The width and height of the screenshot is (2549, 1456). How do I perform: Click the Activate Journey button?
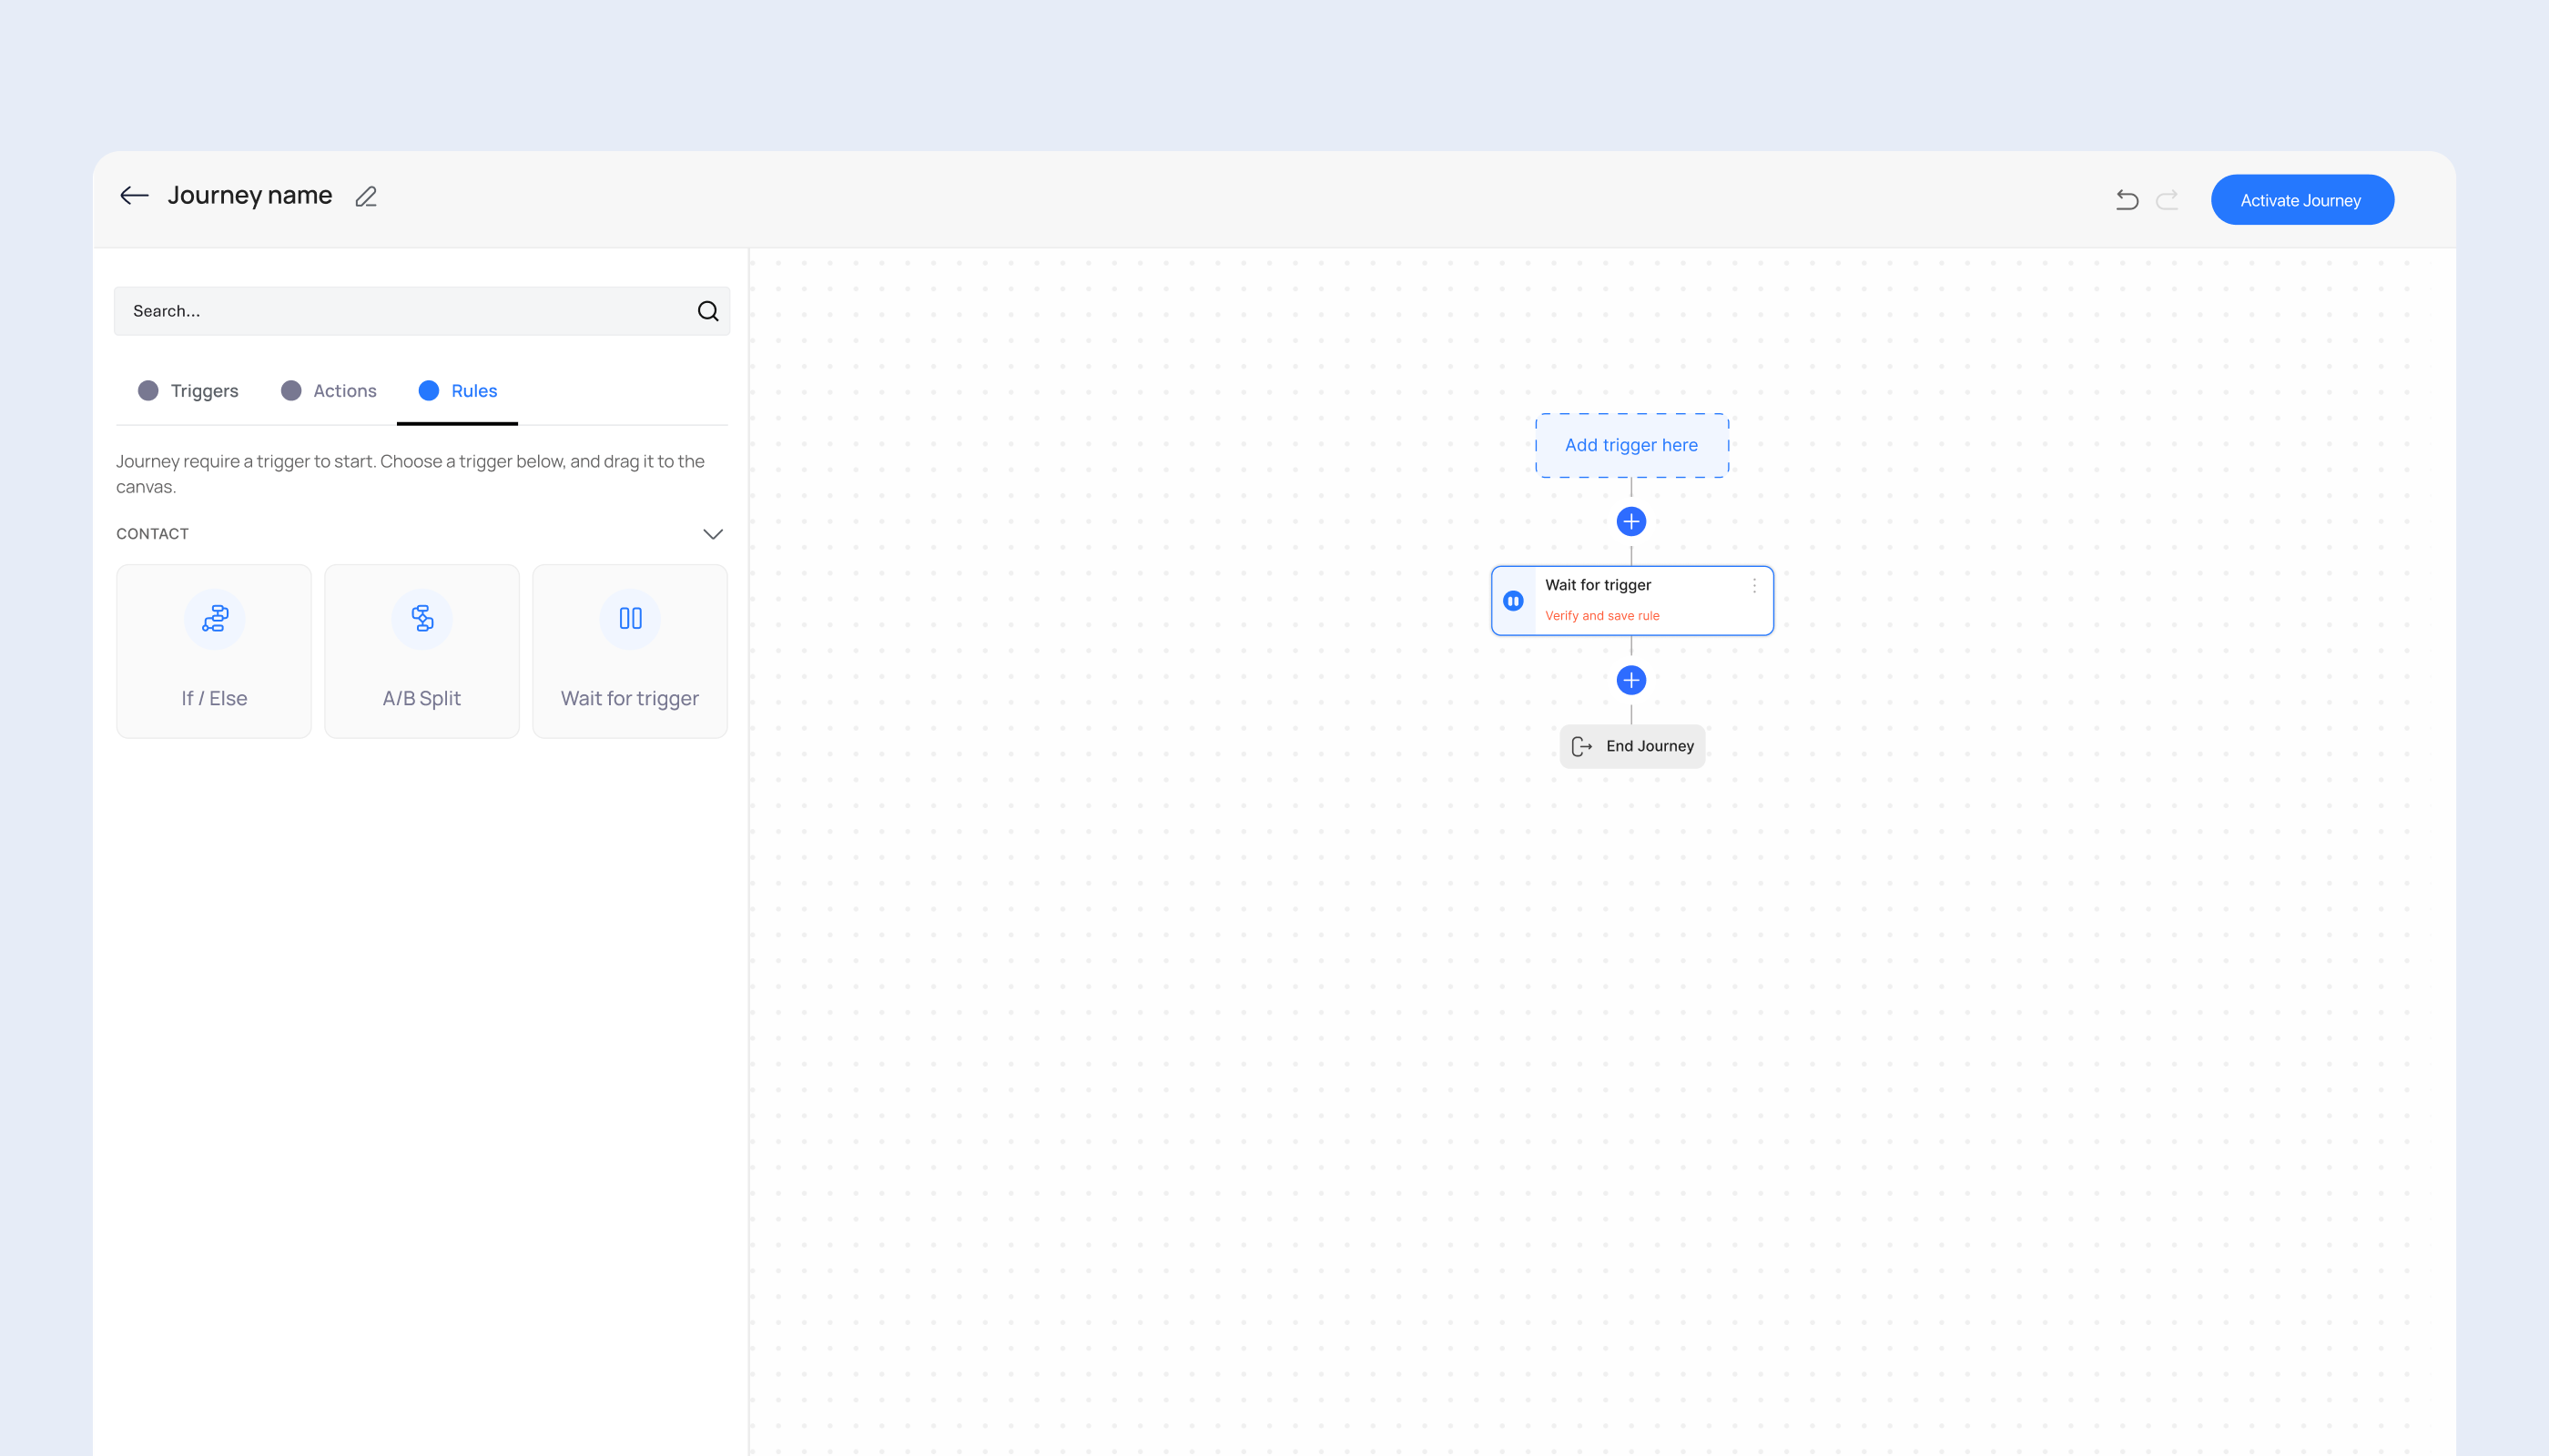[x=2300, y=200]
